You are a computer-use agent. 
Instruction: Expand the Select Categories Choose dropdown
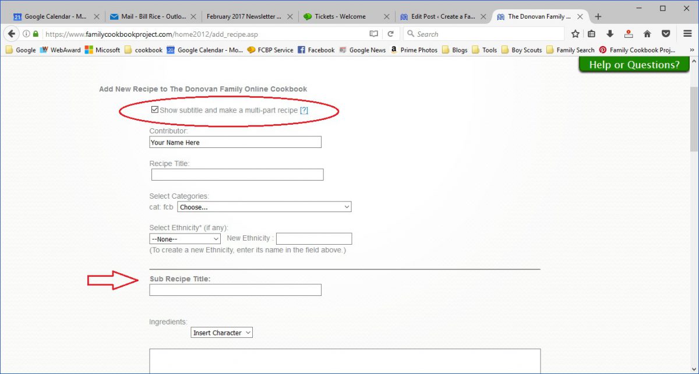point(264,207)
